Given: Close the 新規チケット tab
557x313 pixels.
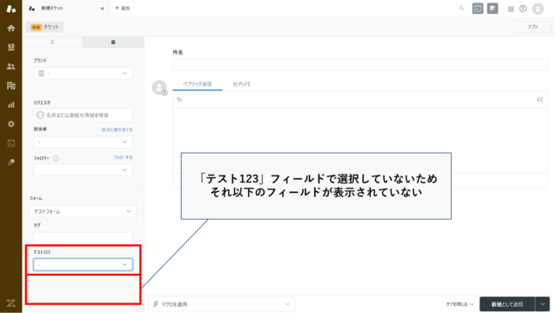Looking at the screenshot, I should [103, 9].
